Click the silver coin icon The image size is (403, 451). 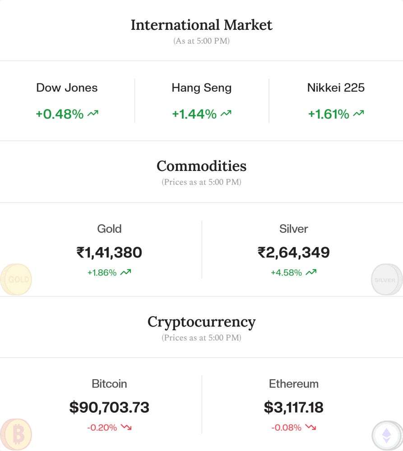[x=386, y=280]
